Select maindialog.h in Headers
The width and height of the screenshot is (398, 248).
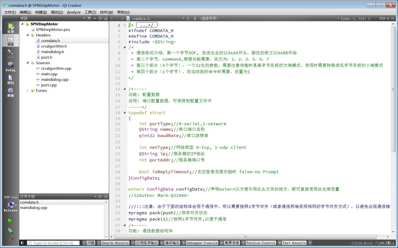pos(53,52)
